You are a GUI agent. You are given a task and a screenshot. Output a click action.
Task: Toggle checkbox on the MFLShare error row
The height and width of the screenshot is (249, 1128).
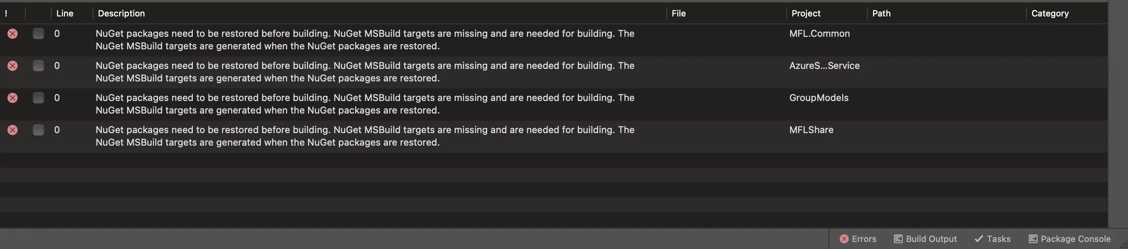[38, 130]
